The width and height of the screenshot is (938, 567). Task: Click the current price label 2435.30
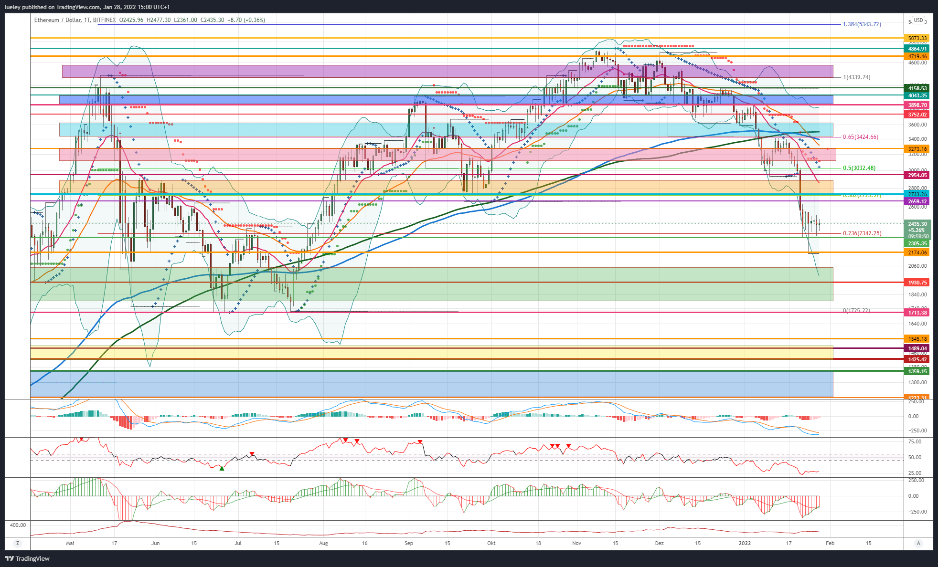917,224
